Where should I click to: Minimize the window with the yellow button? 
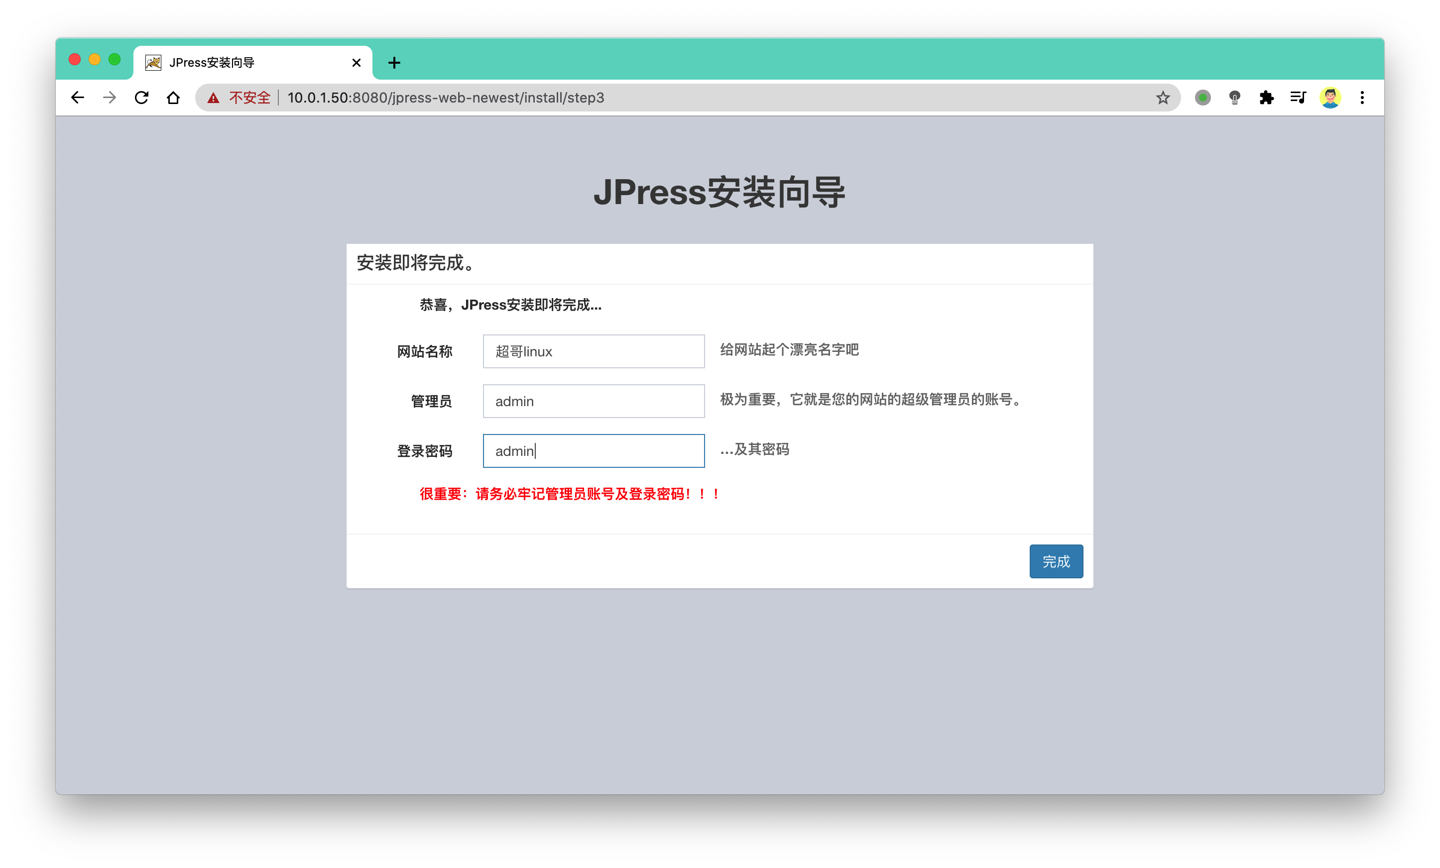tap(95, 60)
